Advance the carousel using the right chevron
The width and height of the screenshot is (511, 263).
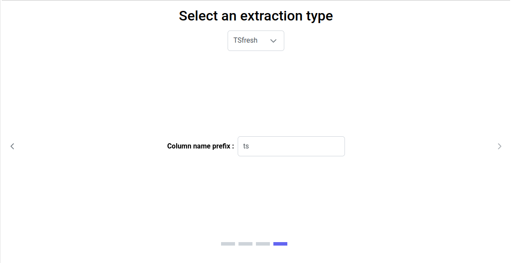point(499,146)
